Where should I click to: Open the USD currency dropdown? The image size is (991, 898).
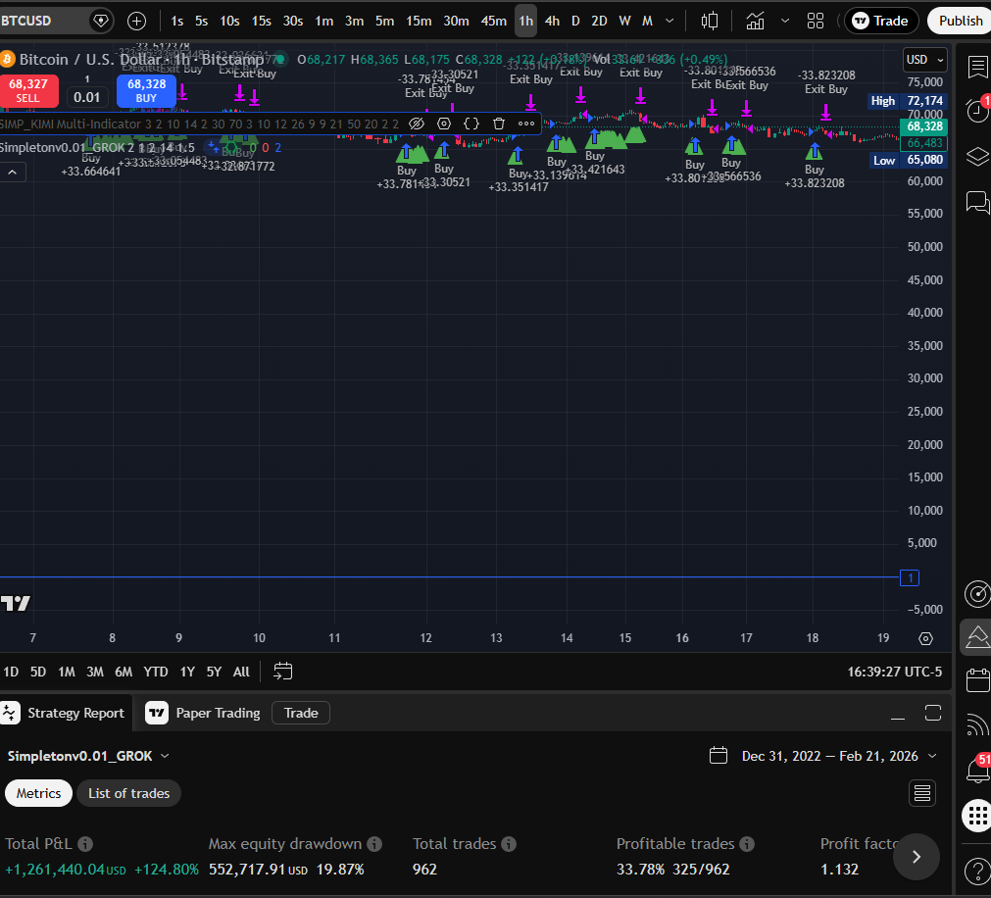pos(922,59)
